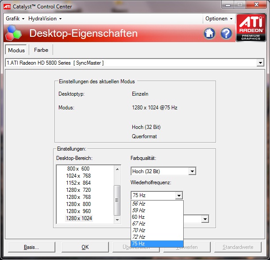Select 1280 x 960 resolution
The height and width of the screenshot is (260, 270).
tap(78, 211)
